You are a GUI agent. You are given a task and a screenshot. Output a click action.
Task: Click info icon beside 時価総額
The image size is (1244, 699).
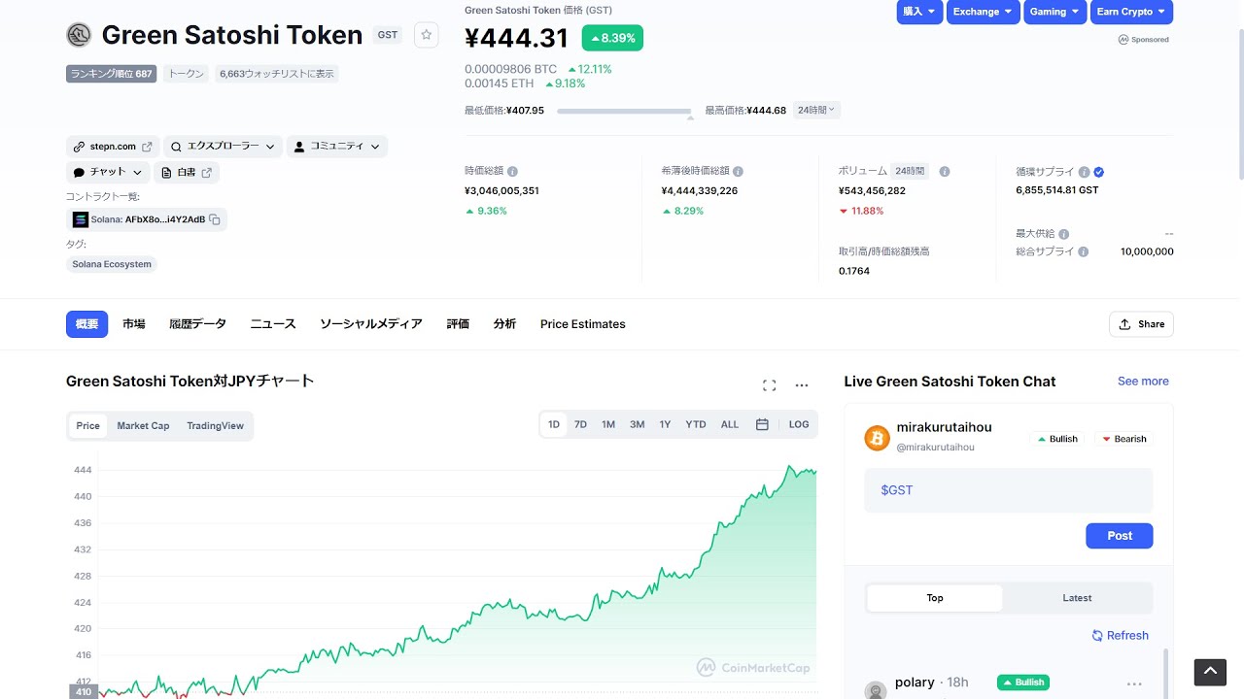pyautogui.click(x=512, y=172)
